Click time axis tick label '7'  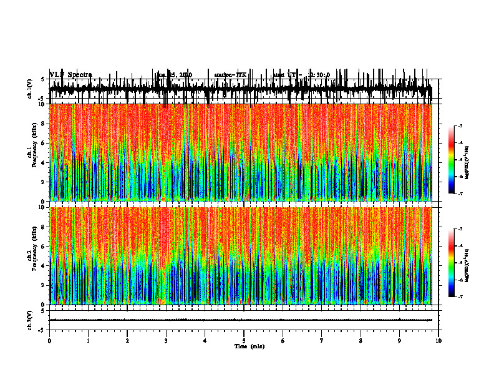322,341
